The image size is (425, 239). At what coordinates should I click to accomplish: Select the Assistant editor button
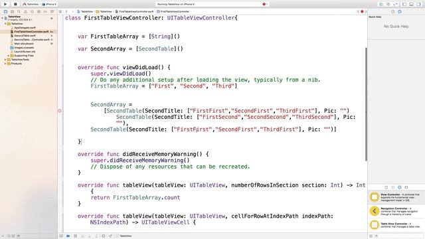tap(388, 5)
